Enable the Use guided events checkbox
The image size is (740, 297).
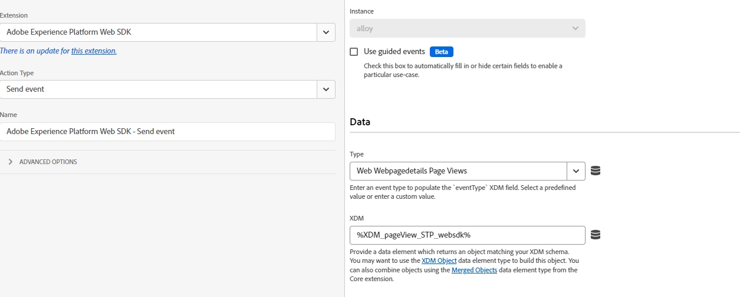pos(354,52)
